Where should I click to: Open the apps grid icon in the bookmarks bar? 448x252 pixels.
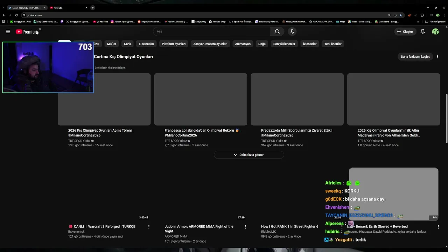pyautogui.click(x=3, y=22)
